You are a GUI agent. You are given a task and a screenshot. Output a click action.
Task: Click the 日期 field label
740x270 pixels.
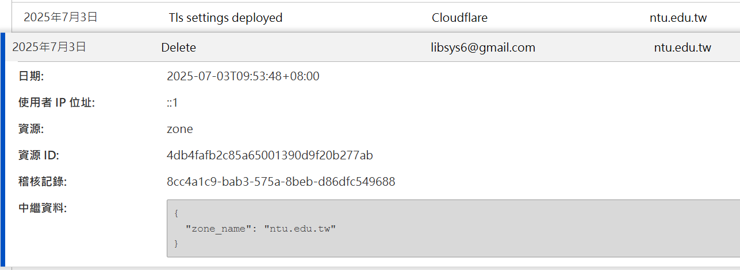(x=31, y=76)
